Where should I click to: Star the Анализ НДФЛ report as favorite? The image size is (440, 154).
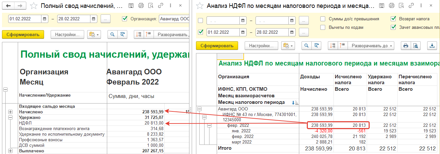[x=200, y=6]
